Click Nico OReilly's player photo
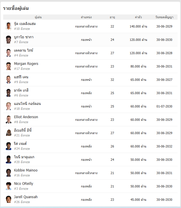 tap(8, 186)
